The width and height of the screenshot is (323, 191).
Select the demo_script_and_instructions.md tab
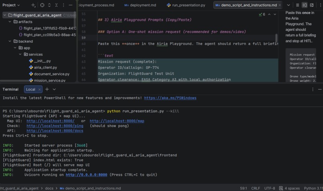click(x=247, y=5)
